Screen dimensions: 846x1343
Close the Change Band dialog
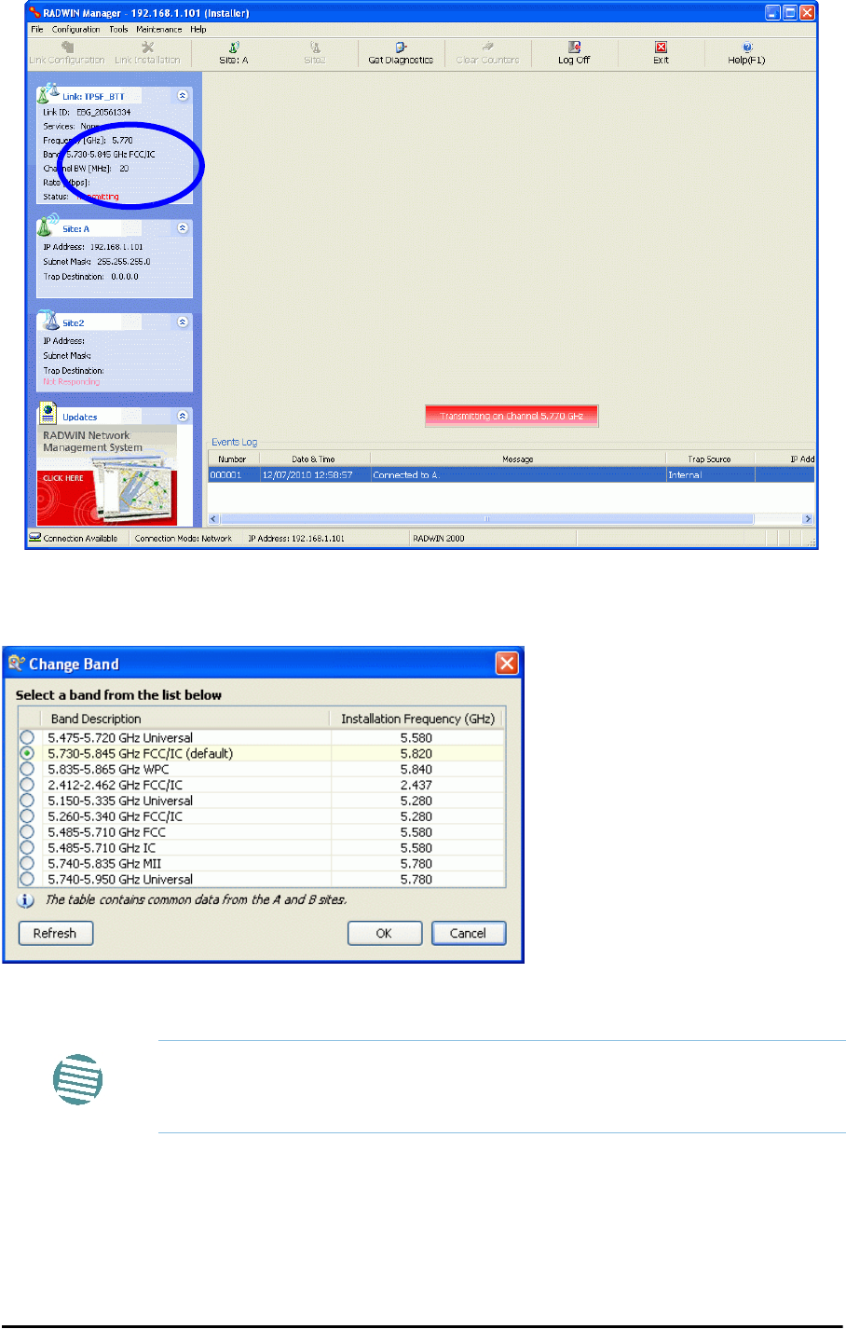pyautogui.click(x=506, y=664)
